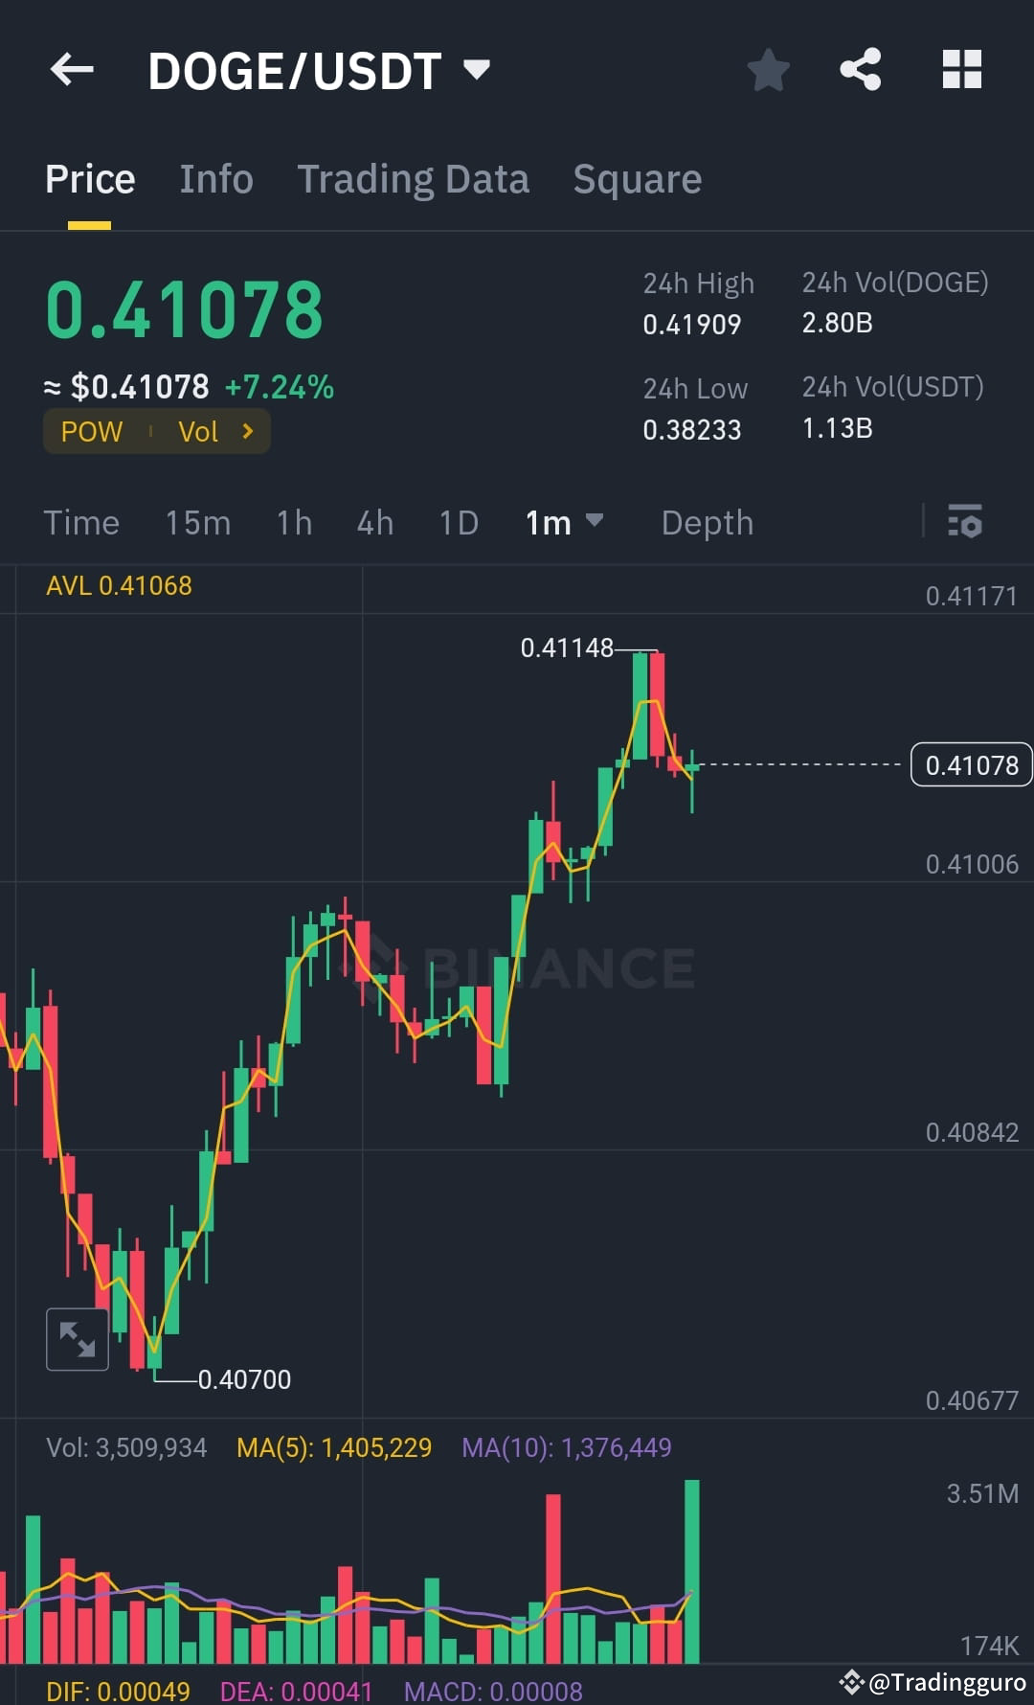Open the share options
The width and height of the screenshot is (1034, 1705).
point(860,69)
